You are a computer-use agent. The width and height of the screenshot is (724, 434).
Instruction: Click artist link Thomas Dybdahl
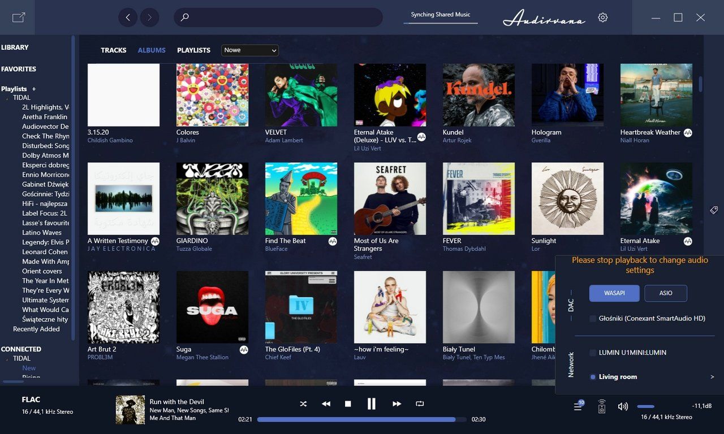[x=465, y=249]
